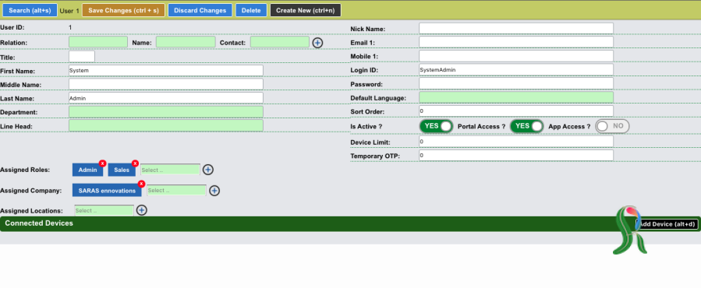Click the Discard Changes button
701x288 pixels.
point(200,10)
